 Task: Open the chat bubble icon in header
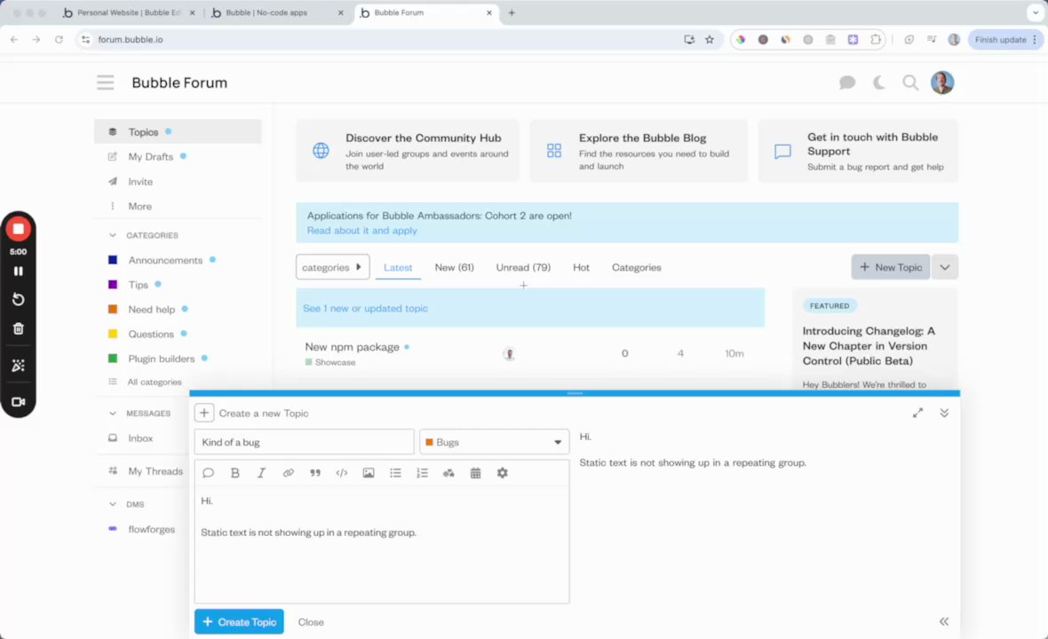[846, 83]
